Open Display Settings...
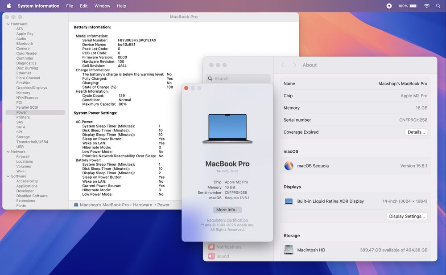 pyautogui.click(x=407, y=216)
